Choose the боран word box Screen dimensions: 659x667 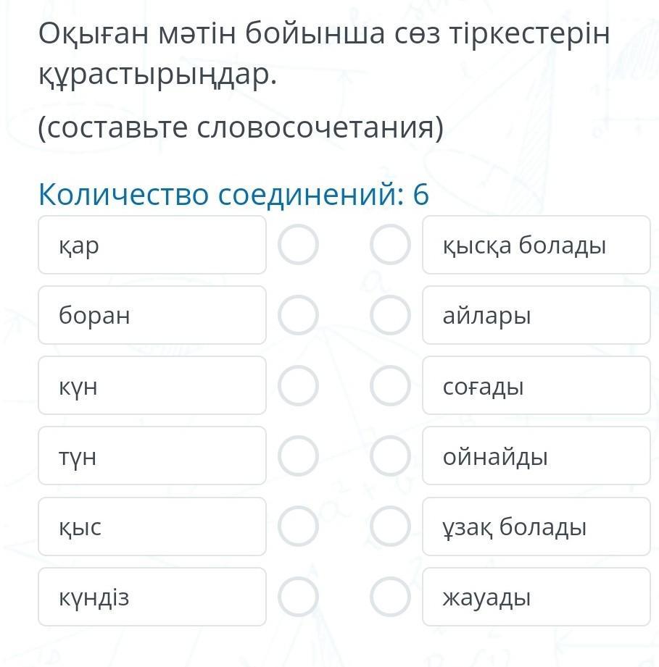152,316
